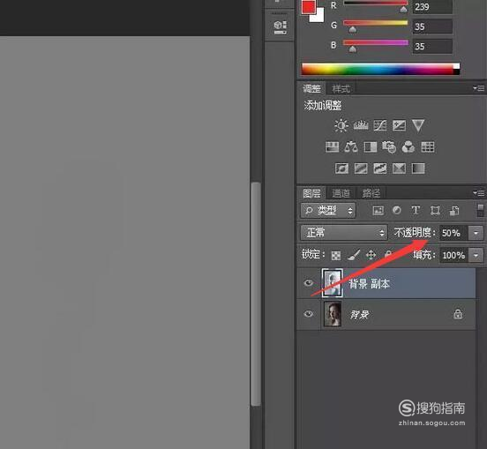This screenshot has height=449, width=487.
Task: Add a Curves adjustment
Action: (x=380, y=125)
